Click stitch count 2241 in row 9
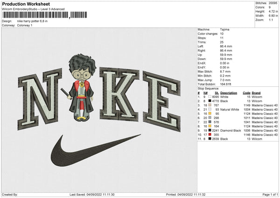 [216, 130]
